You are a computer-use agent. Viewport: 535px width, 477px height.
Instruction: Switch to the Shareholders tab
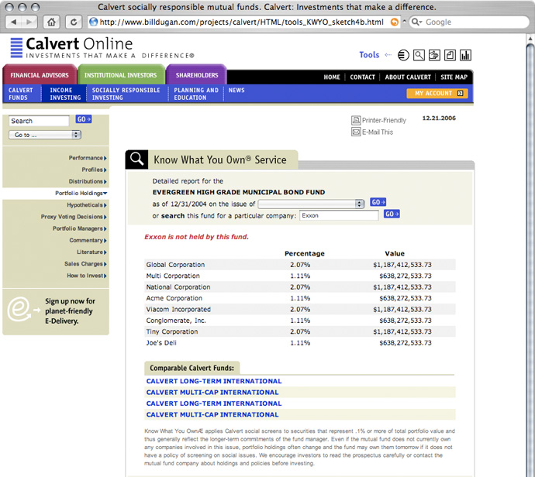pos(197,75)
